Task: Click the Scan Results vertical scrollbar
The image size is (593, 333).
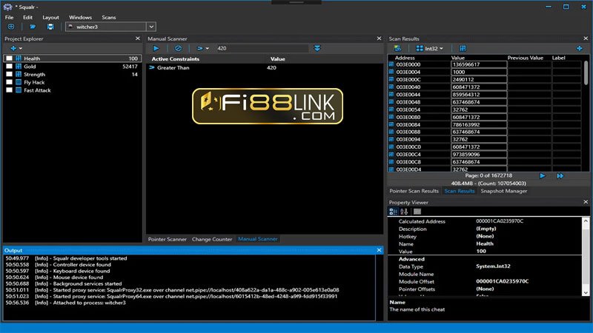Action: pyautogui.click(x=586, y=73)
